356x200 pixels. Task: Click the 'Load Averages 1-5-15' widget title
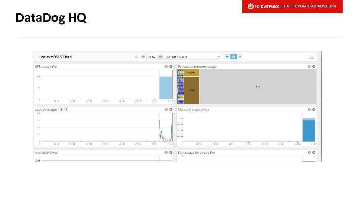(x=51, y=110)
